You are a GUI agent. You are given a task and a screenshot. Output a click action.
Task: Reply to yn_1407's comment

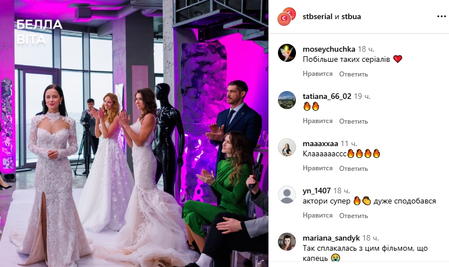[x=353, y=216]
